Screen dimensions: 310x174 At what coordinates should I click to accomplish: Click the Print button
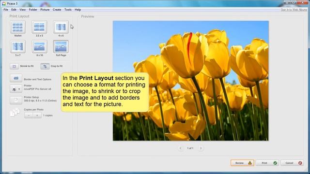pyautogui.click(x=267, y=163)
